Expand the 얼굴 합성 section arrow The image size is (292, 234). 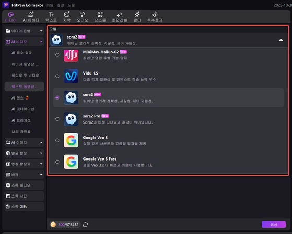pyautogui.click(x=41, y=153)
